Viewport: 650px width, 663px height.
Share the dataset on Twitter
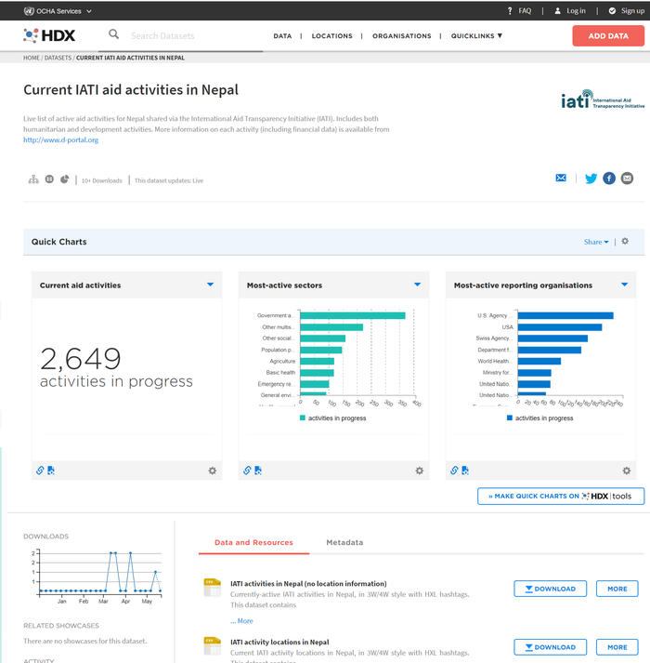coord(591,179)
